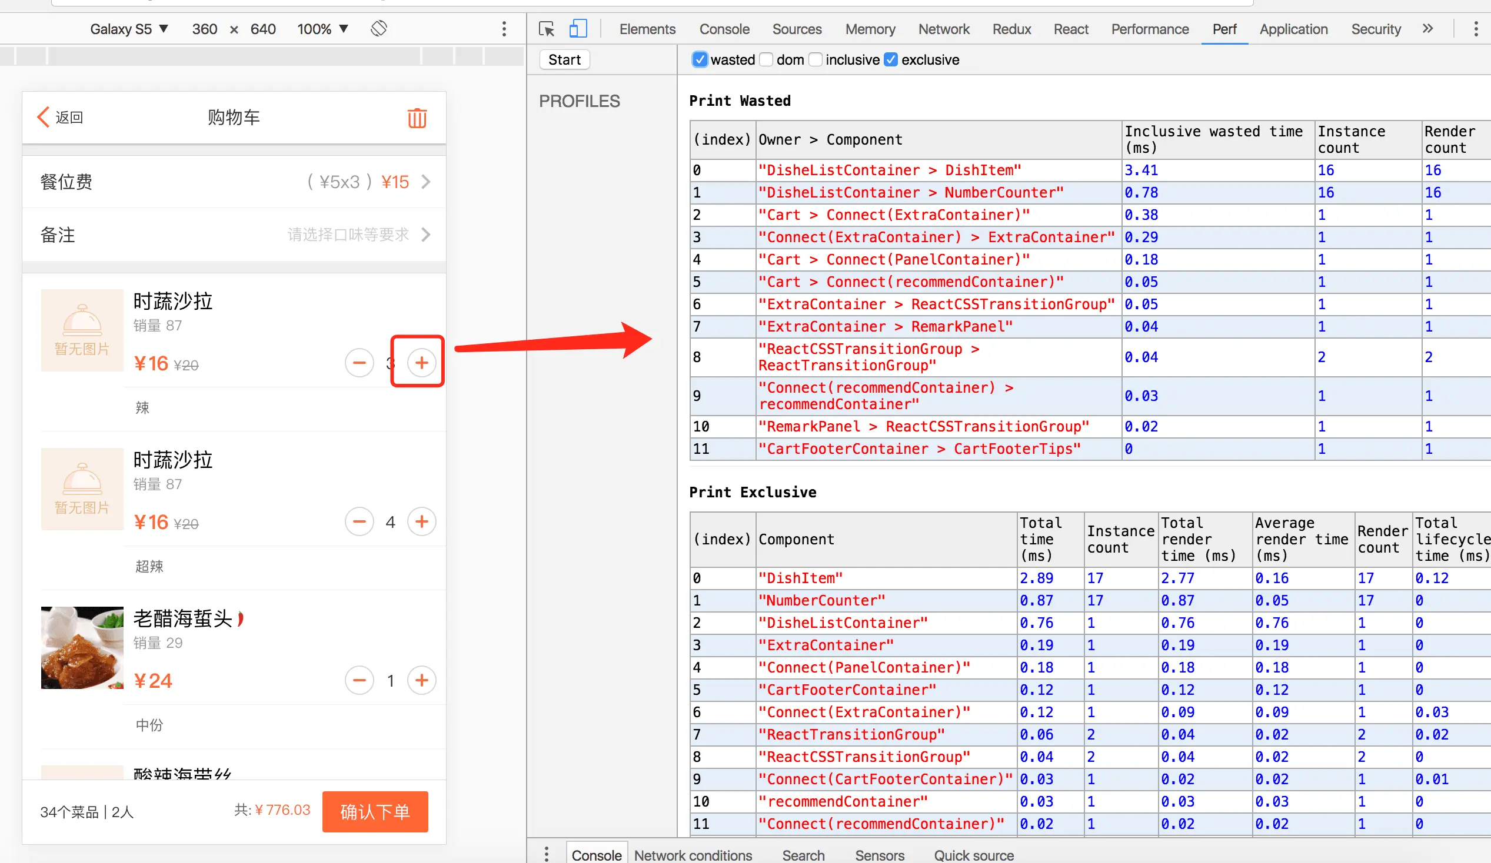The image size is (1491, 863).
Task: Click plus button for second 时蔬沙拉
Action: click(x=421, y=521)
